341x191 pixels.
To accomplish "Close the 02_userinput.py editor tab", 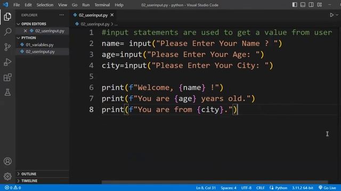I will [112, 15].
